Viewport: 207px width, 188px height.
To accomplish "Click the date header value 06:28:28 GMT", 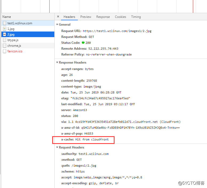I will (96, 92).
